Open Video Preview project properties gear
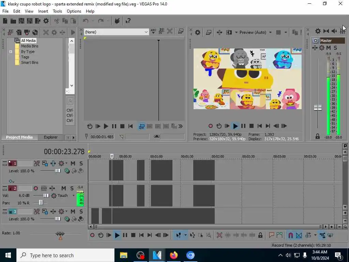This screenshot has height=262, width=349. (x=197, y=32)
